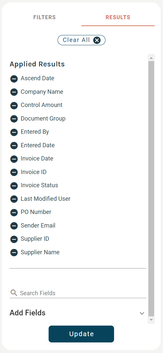Click minus icon beside Control Amount
Viewport: 163px width, 353px height.
(14, 105)
